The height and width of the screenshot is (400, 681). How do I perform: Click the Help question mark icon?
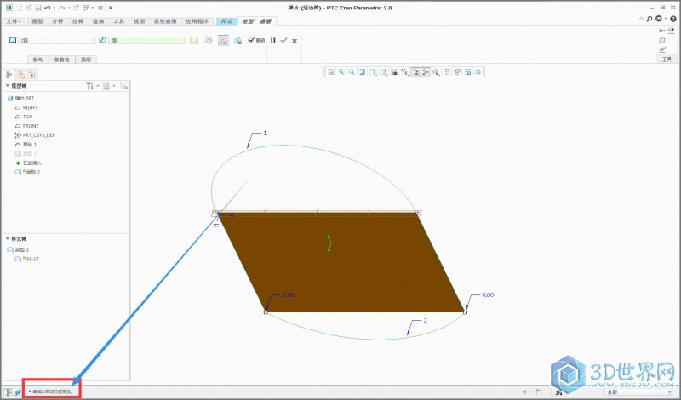[x=673, y=19]
